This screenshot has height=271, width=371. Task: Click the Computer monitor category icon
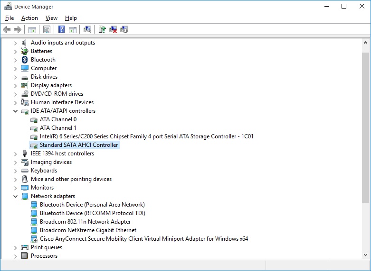(25, 68)
